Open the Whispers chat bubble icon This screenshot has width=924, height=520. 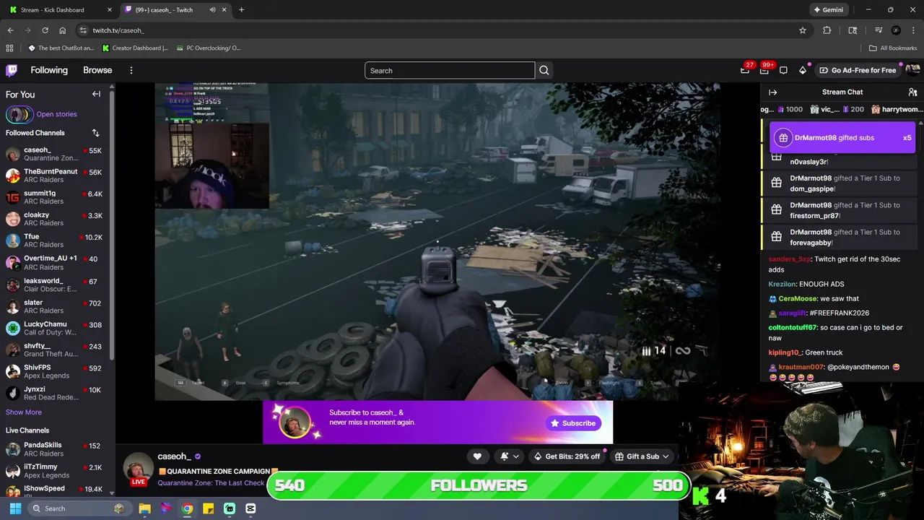[x=783, y=70]
